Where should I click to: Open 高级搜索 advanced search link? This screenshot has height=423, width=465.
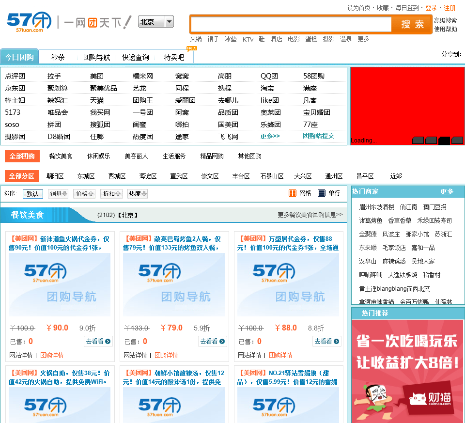[445, 20]
